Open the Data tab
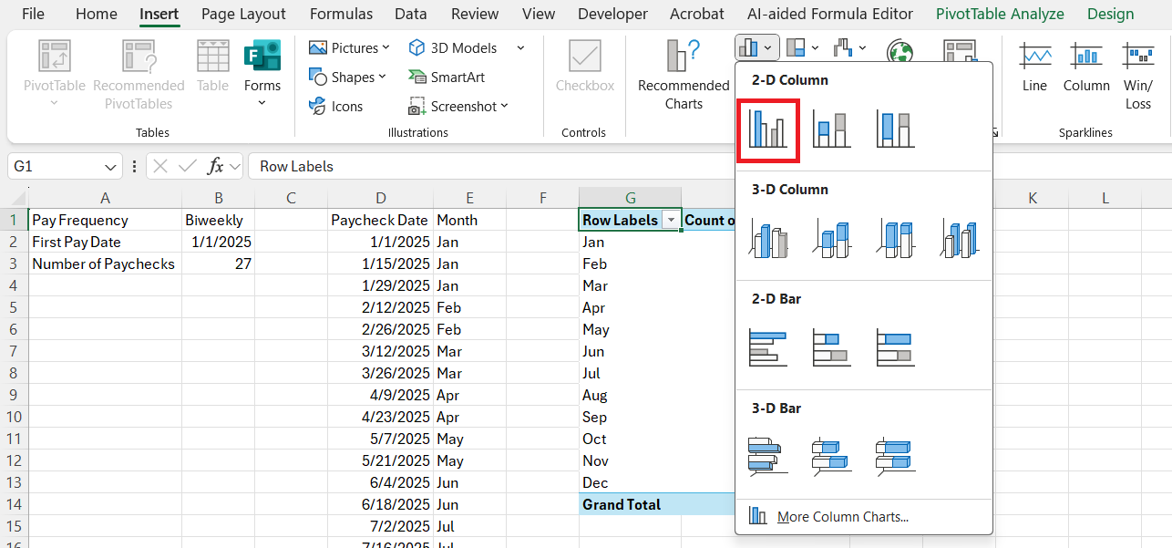Viewport: 1172px width, 548px height. click(411, 14)
